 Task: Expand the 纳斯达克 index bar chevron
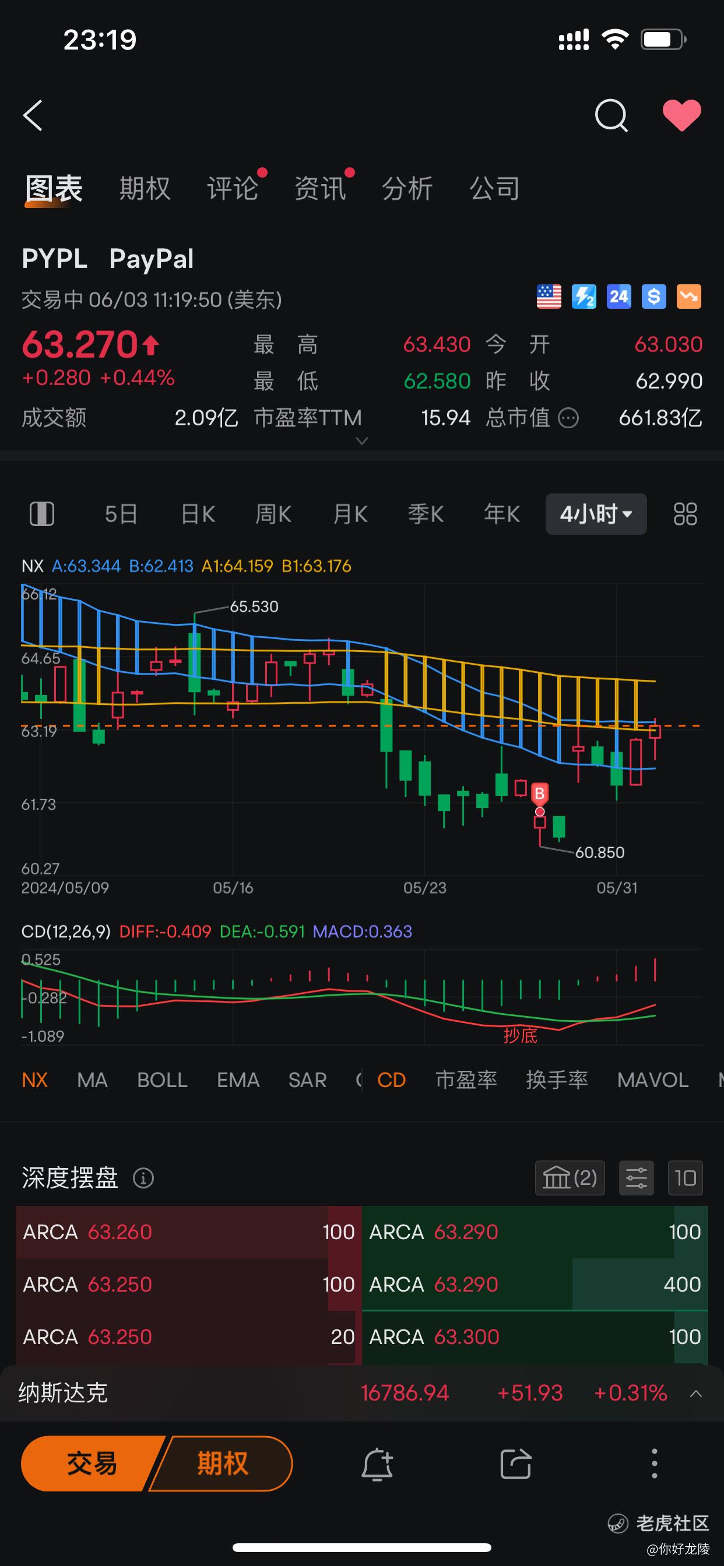696,1394
